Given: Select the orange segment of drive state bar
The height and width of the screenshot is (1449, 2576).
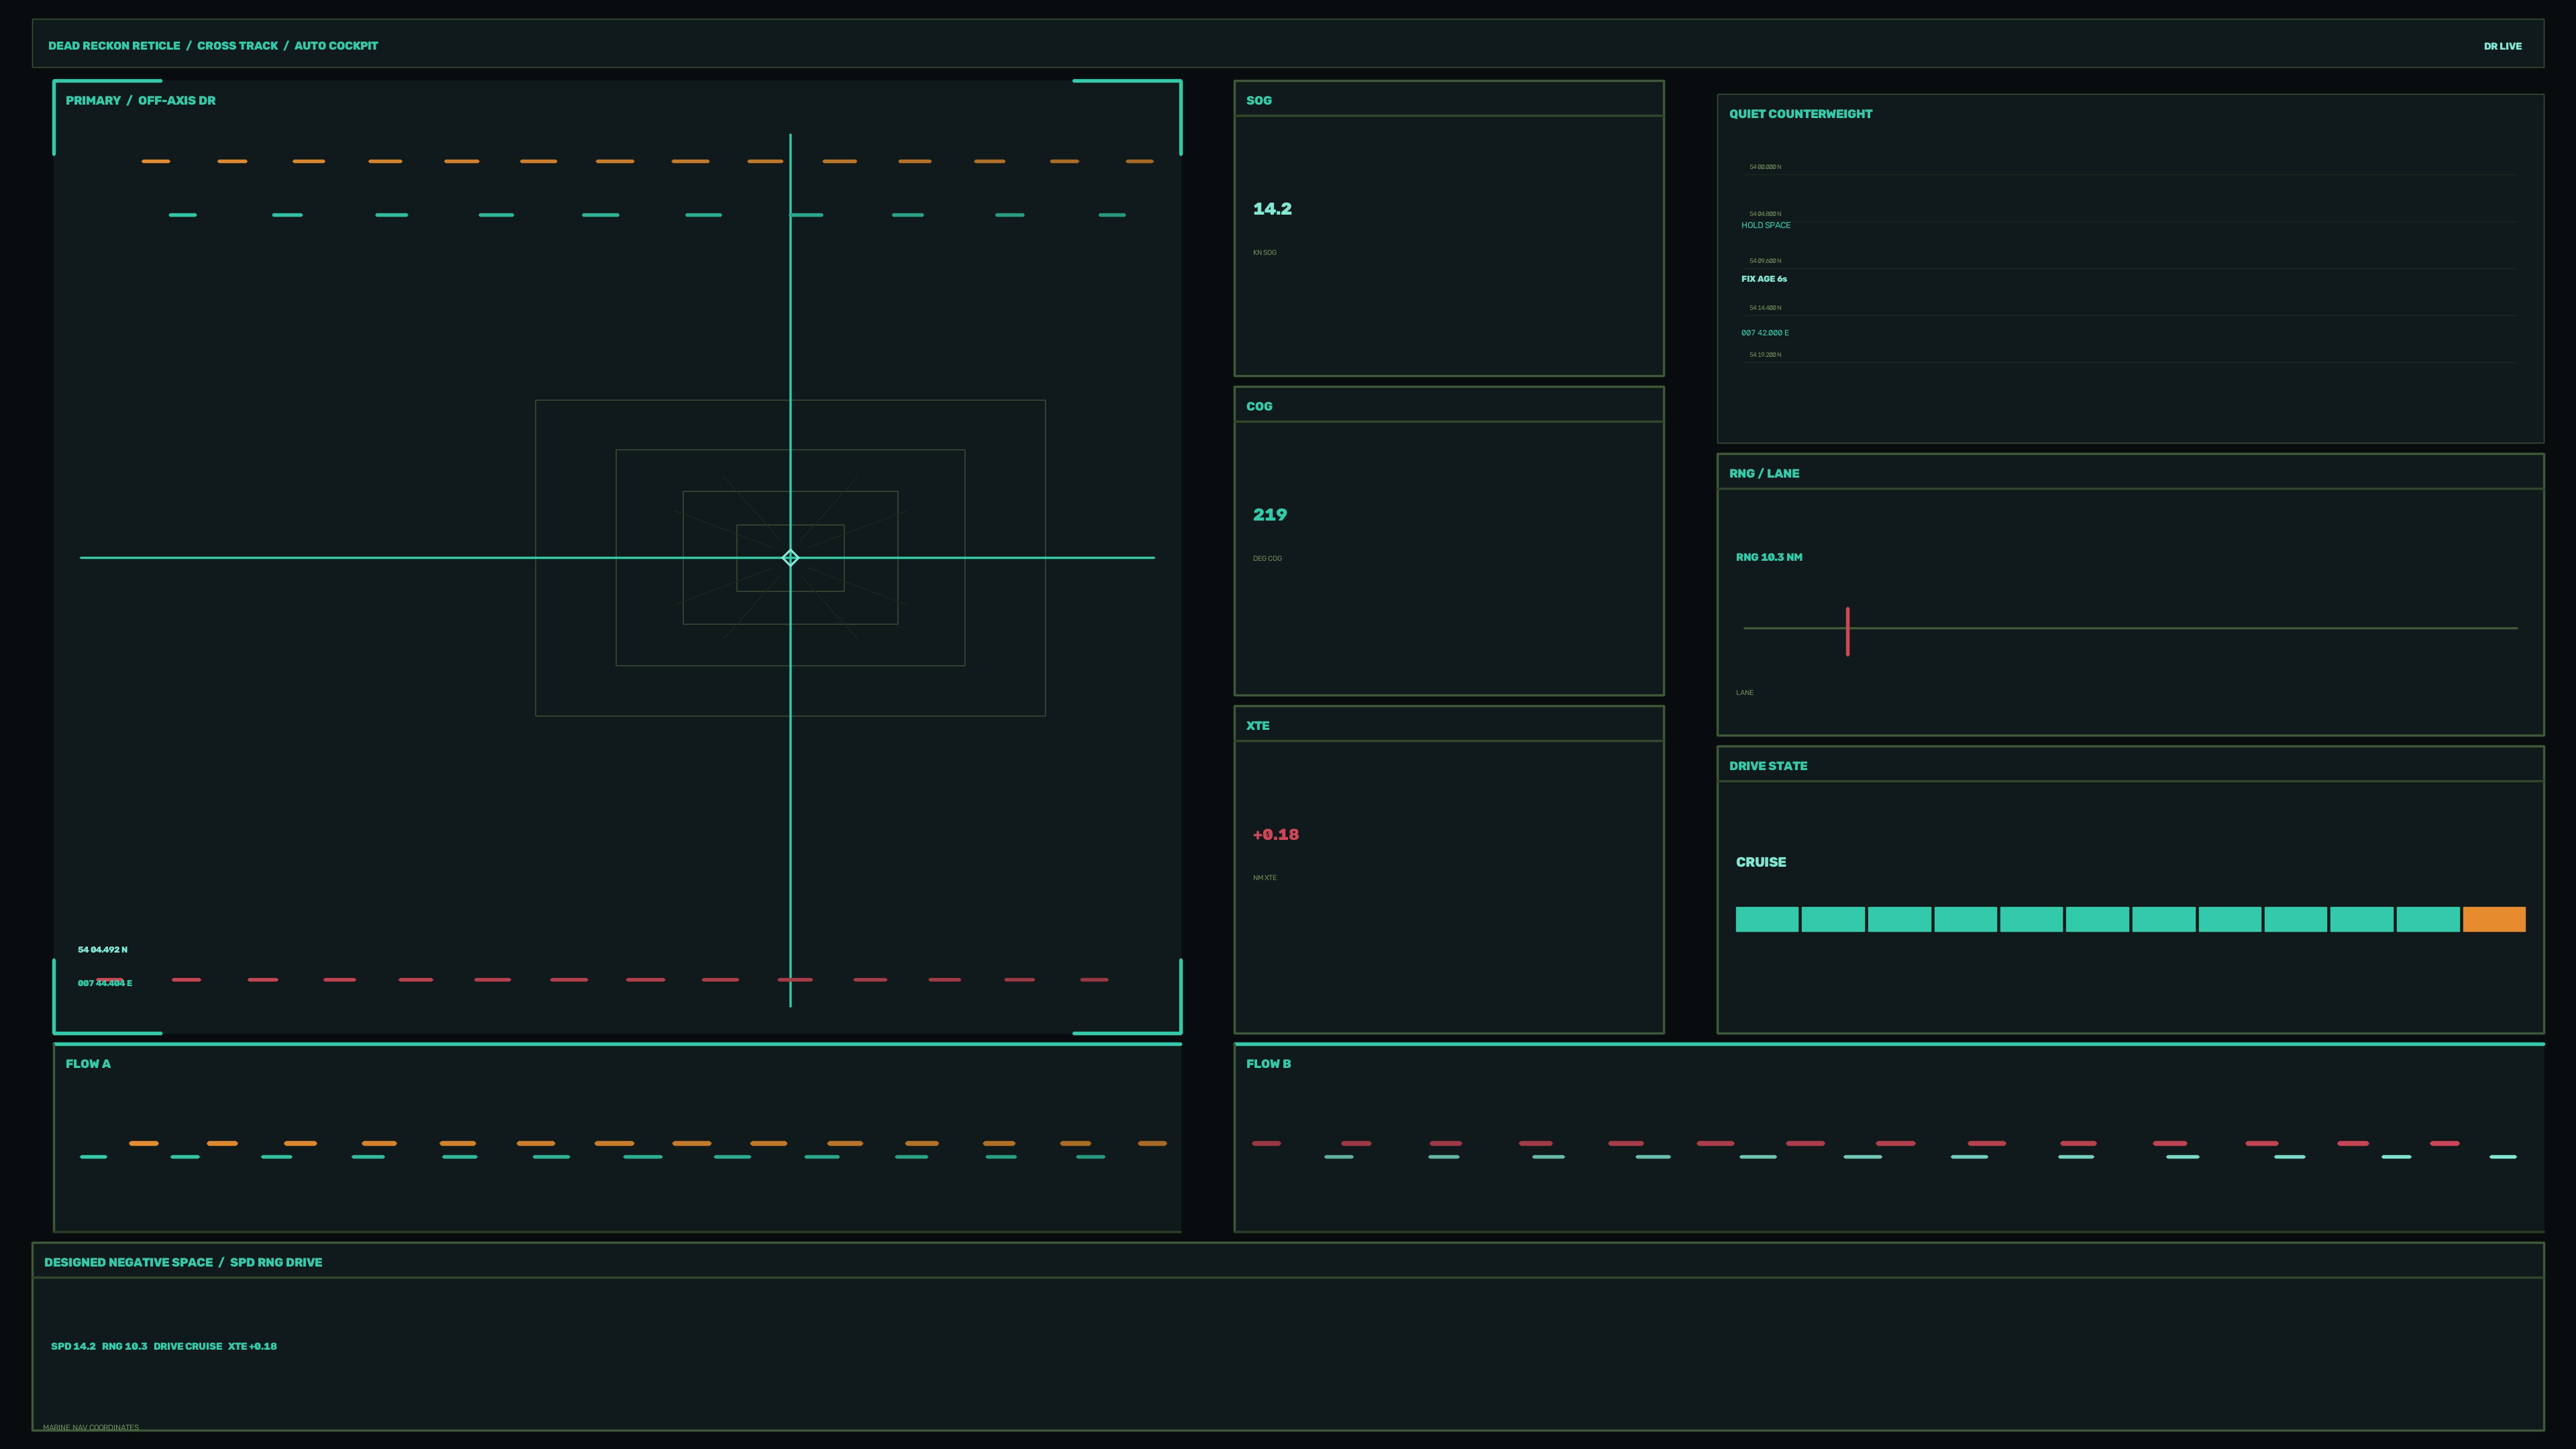Looking at the screenshot, I should click(2494, 919).
